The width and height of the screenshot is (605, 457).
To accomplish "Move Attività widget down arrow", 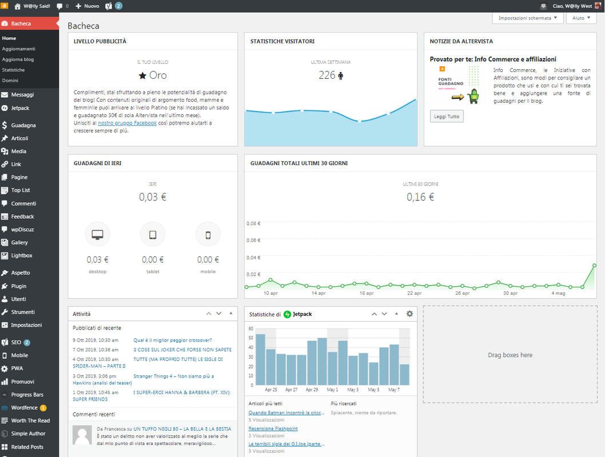I will pyautogui.click(x=219, y=314).
